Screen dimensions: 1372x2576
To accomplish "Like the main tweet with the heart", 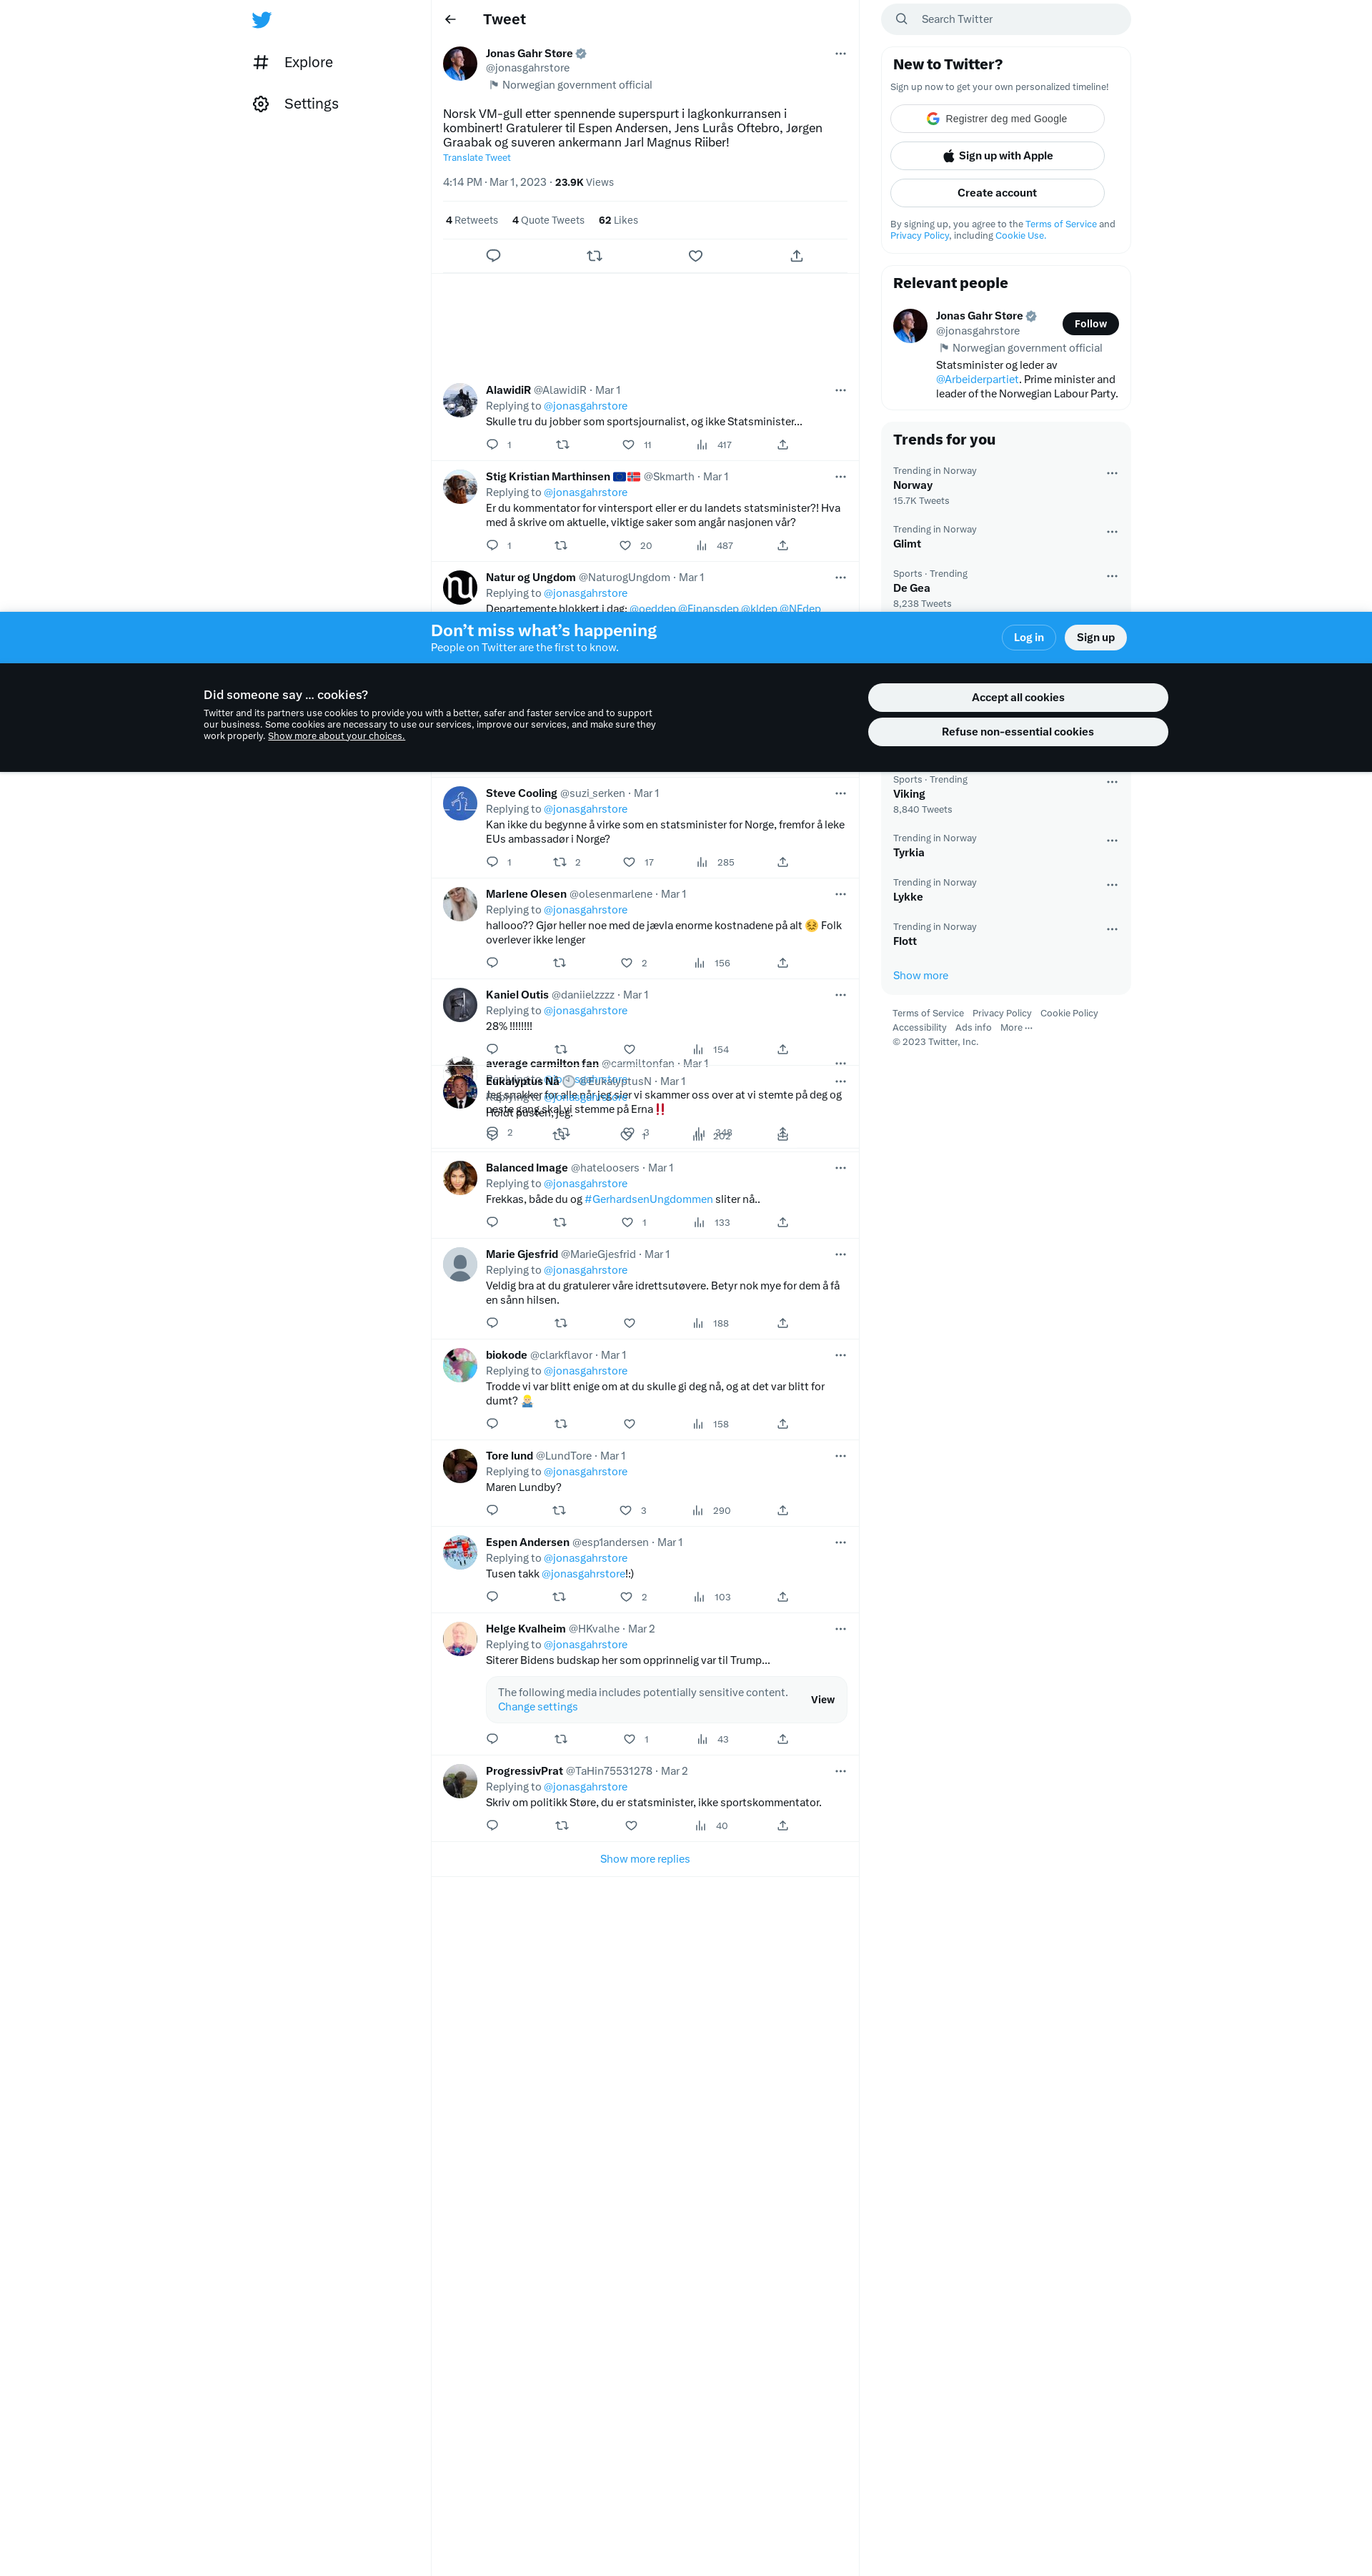I will tap(695, 256).
